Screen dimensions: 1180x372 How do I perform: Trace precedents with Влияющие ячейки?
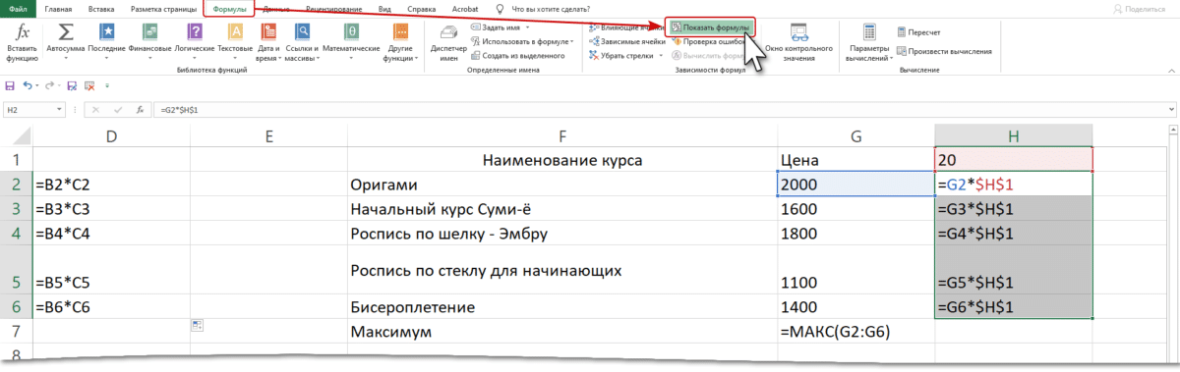[627, 27]
